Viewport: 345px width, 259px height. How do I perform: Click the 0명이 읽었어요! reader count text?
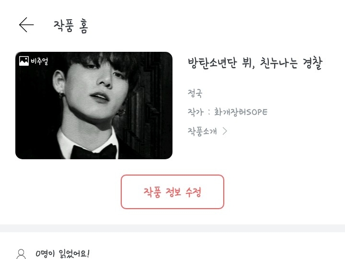coord(62,254)
